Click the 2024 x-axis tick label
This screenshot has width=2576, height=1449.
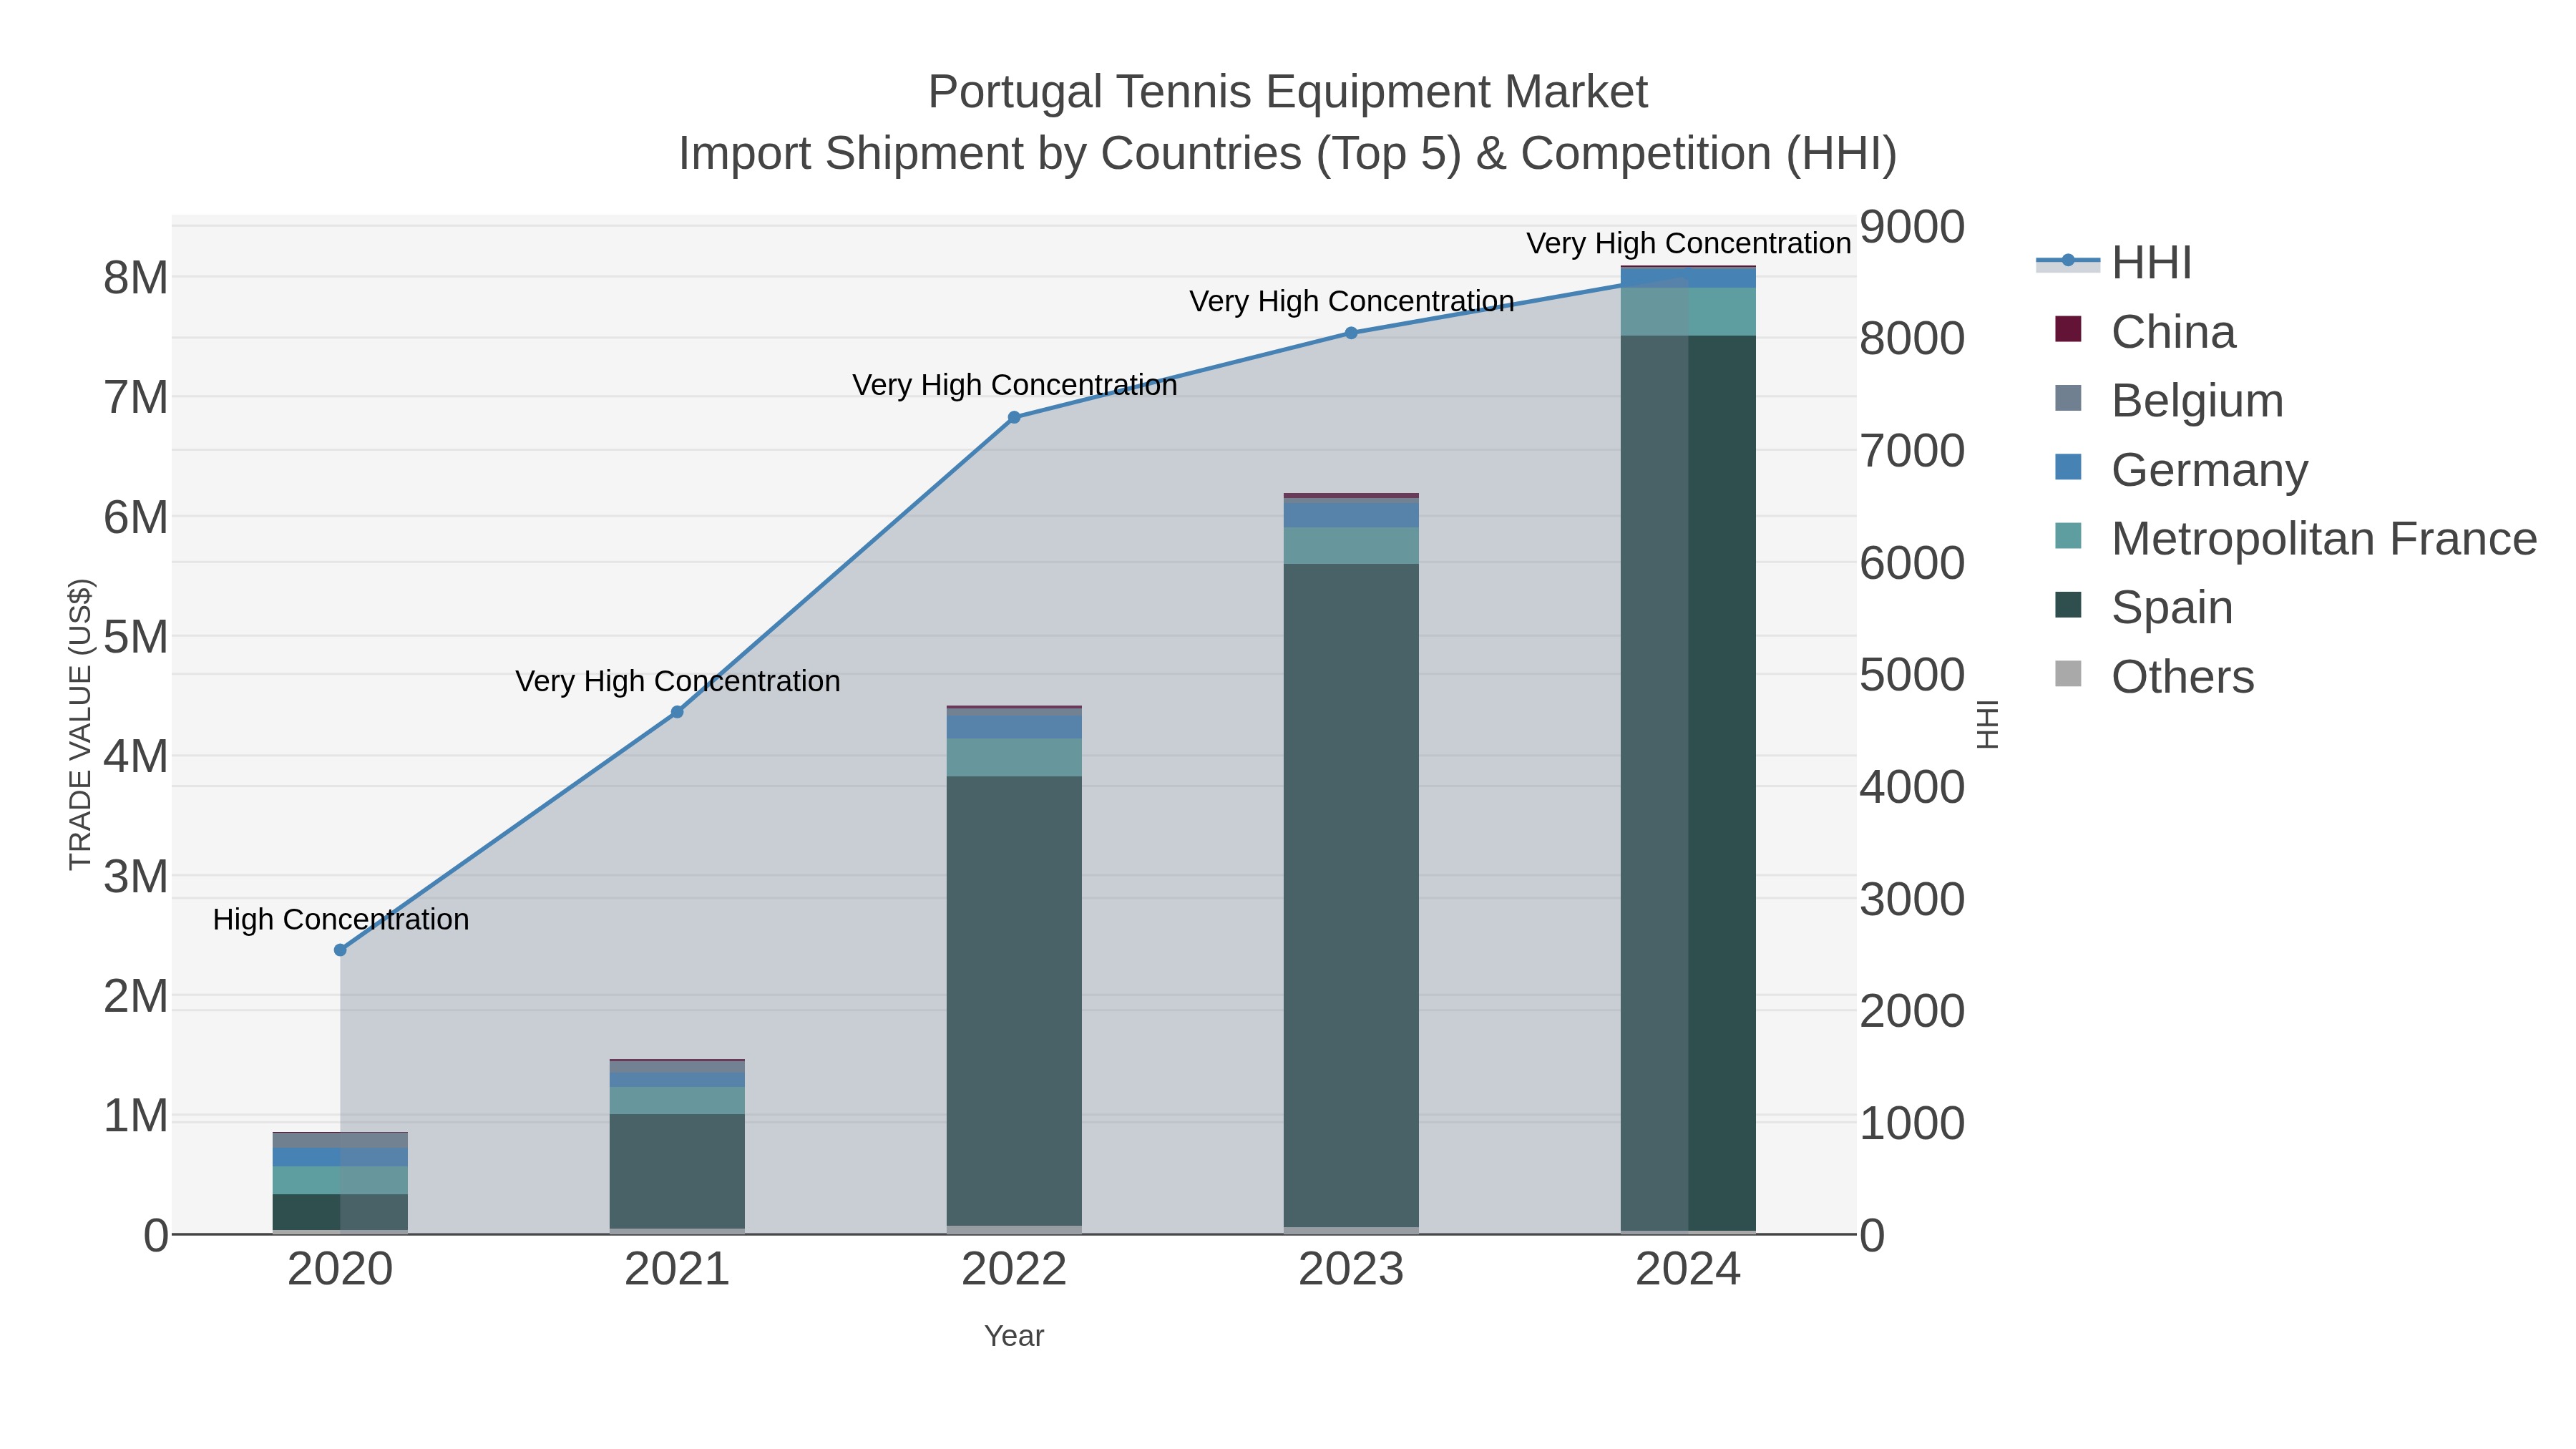coord(1688,1270)
